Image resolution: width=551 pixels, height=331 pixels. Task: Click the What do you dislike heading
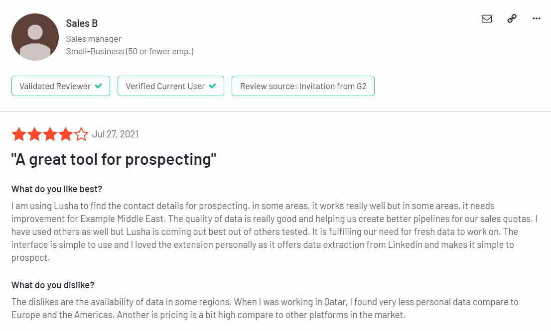tap(53, 285)
